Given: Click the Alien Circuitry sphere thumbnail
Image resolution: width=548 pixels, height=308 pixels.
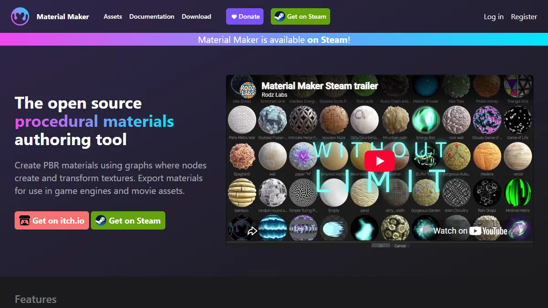Looking at the screenshot, I should tap(457, 193).
